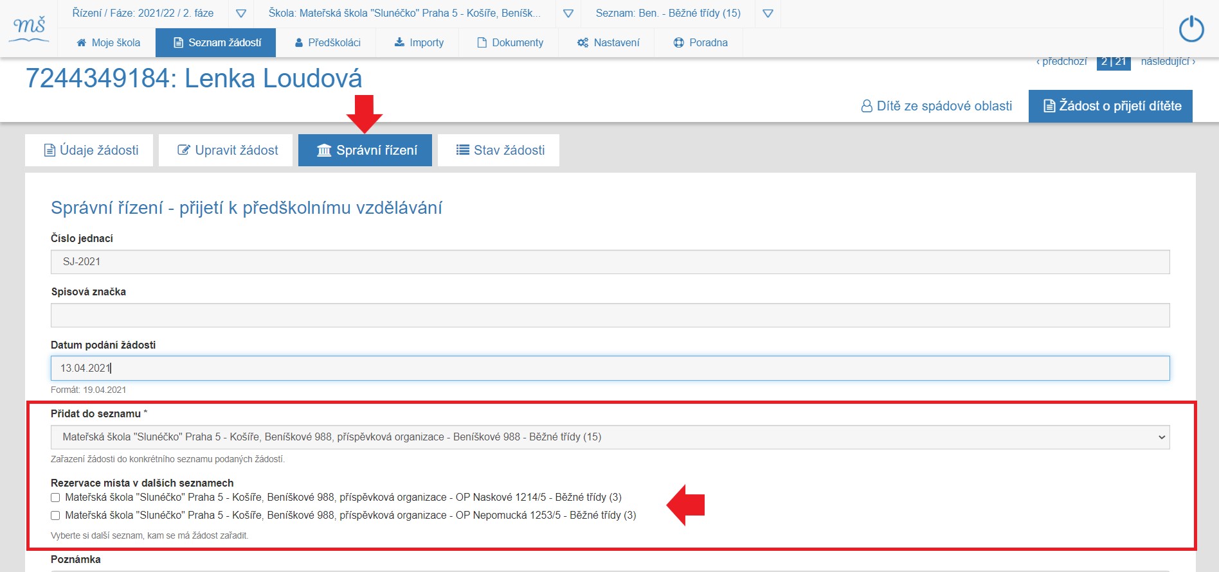The height and width of the screenshot is (572, 1219).
Task: Expand the Řízení / Fáze dropdown arrow
Action: coord(241,13)
